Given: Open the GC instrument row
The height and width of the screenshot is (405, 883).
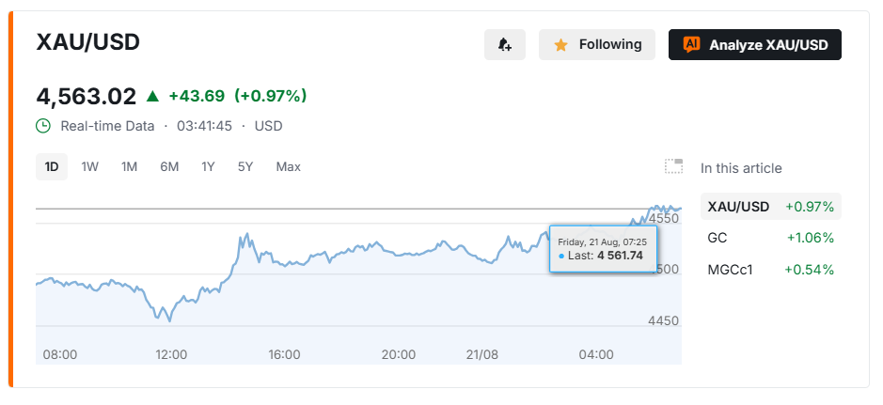Looking at the screenshot, I should click(770, 238).
